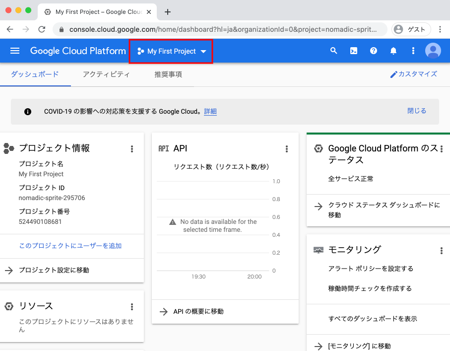Click the search magnifier icon
Image resolution: width=450 pixels, height=351 pixels.
pos(333,51)
